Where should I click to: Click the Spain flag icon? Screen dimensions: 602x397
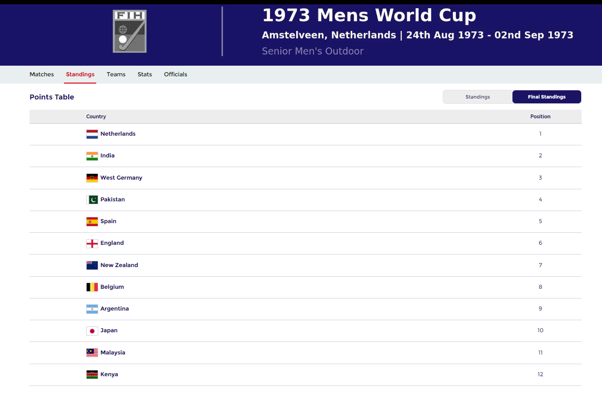click(92, 222)
